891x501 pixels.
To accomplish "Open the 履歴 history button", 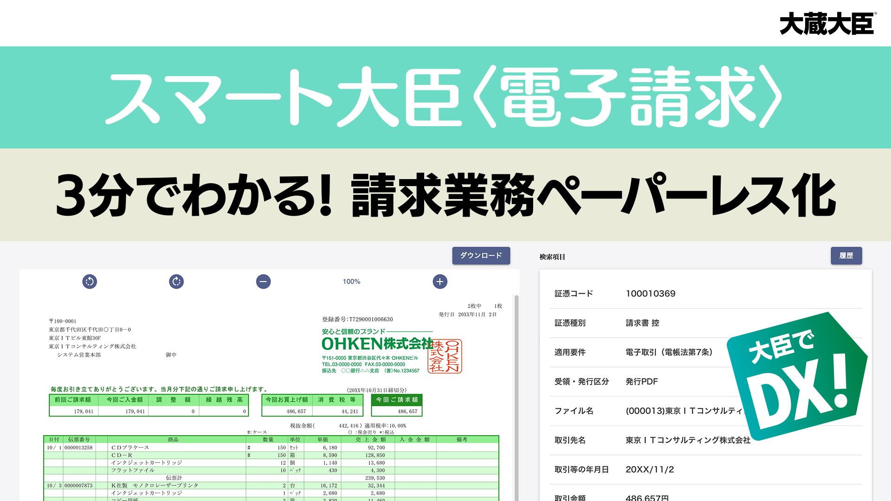I will pos(846,256).
